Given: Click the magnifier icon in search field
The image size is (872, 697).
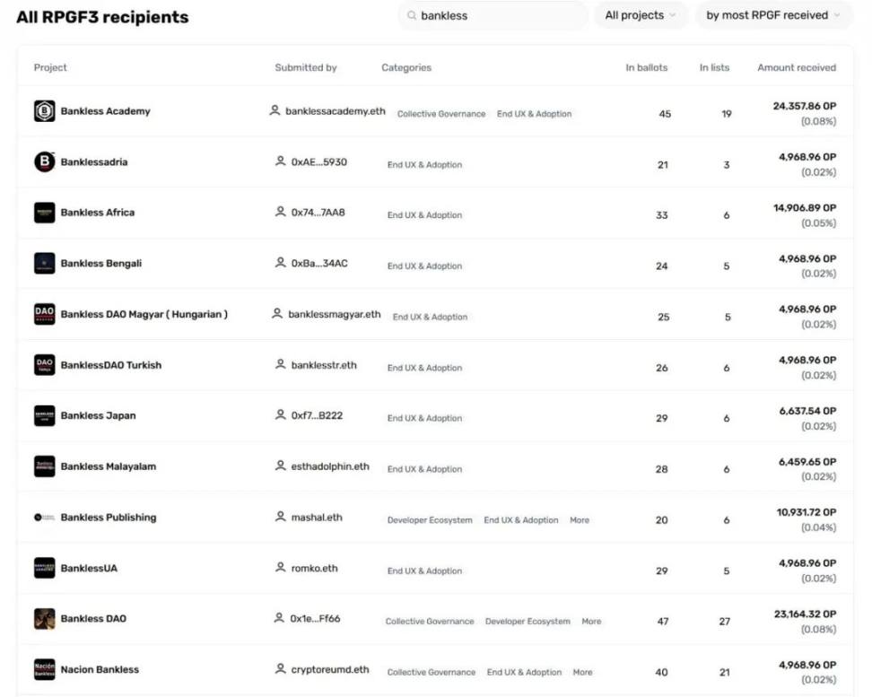Looking at the screenshot, I should pos(412,15).
